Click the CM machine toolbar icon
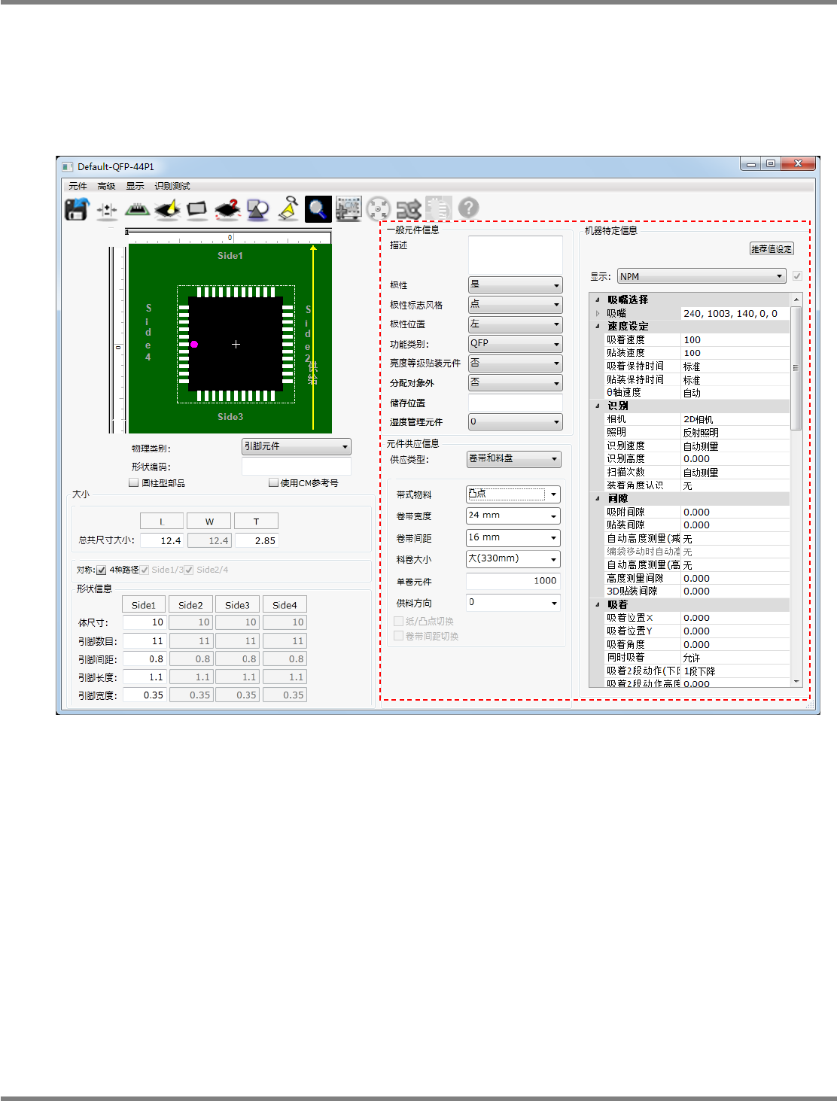Image resolution: width=837 pixels, height=1101 pixels. pyautogui.click(x=348, y=208)
